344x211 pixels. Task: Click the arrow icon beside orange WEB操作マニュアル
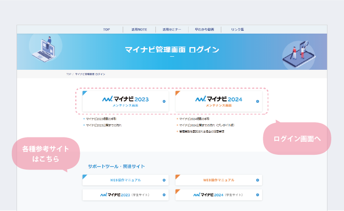pyautogui.click(x=257, y=180)
